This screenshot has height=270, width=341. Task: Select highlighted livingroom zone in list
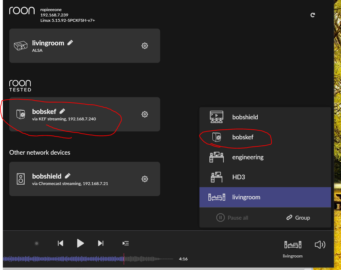(246, 197)
